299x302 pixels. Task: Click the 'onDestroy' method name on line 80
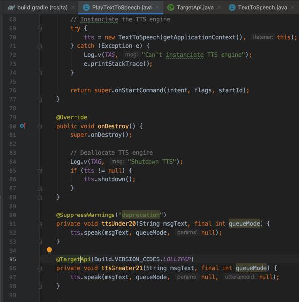point(113,126)
